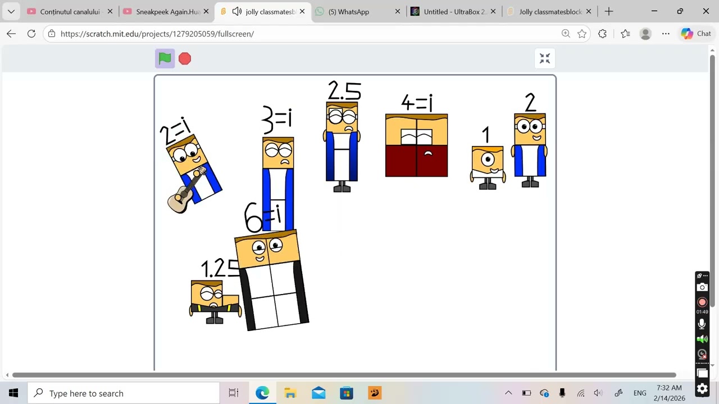Close the Sneakpeek Again tab
Viewport: 719px width, 404px height.
[x=206, y=11]
